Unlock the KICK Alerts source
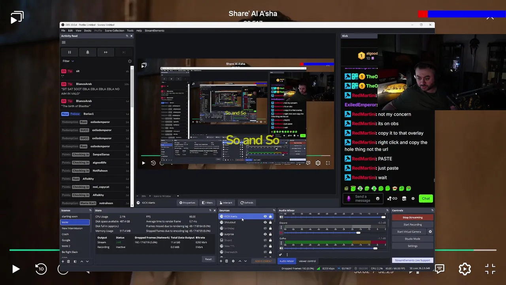Image resolution: width=506 pixels, height=285 pixels. 270,217
